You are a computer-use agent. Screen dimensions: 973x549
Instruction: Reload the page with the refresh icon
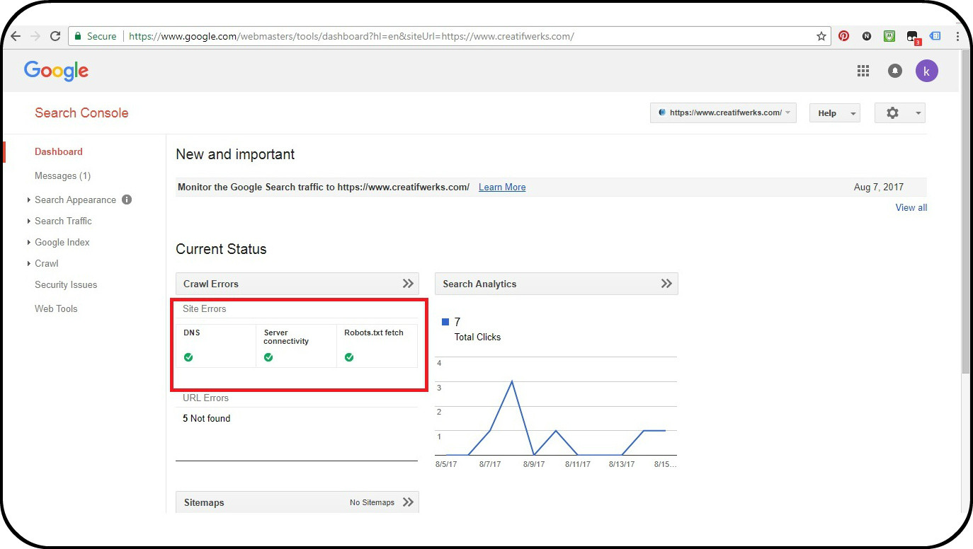click(x=55, y=36)
